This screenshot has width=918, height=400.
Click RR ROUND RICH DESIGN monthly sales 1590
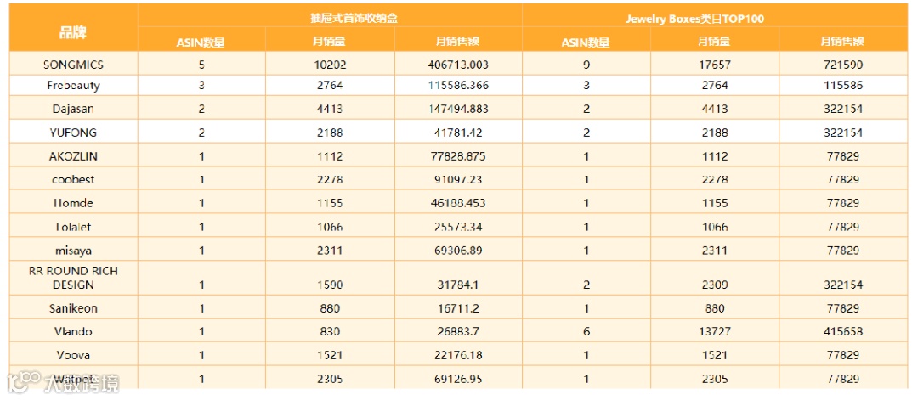[x=330, y=285]
